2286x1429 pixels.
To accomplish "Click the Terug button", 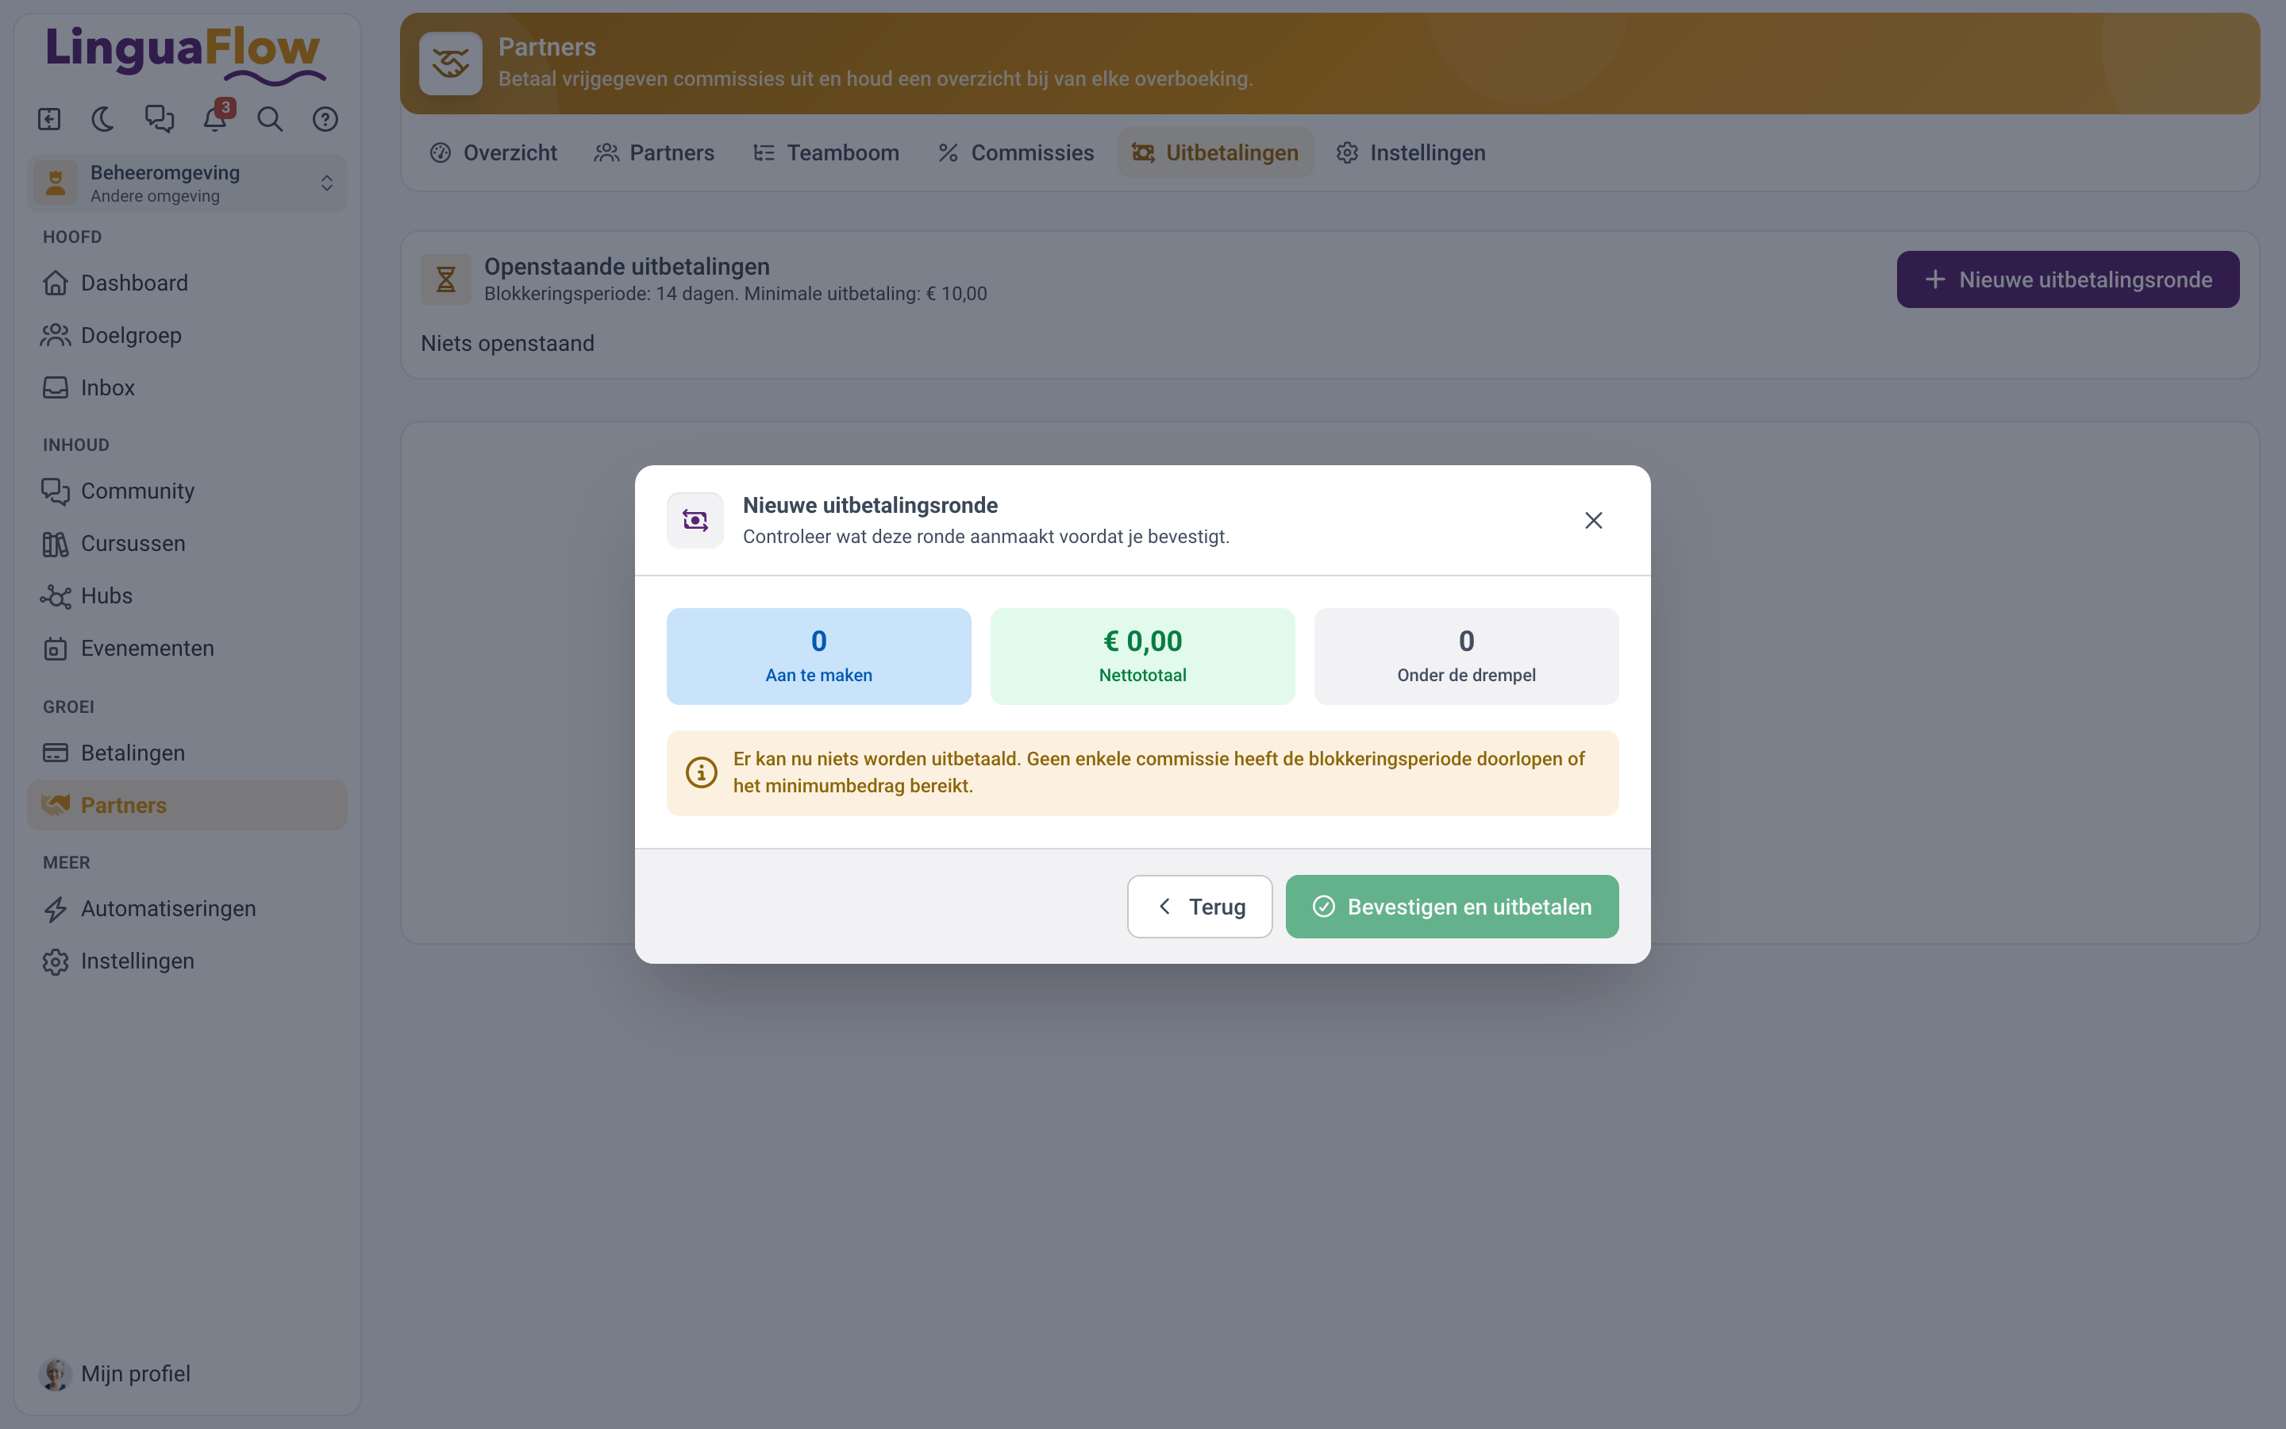I will pyautogui.click(x=1199, y=907).
